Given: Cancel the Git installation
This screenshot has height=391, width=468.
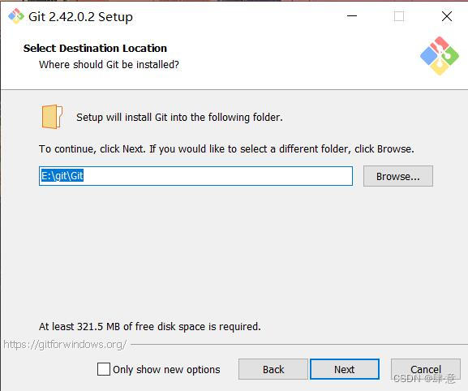Looking at the screenshot, I should point(426,369).
